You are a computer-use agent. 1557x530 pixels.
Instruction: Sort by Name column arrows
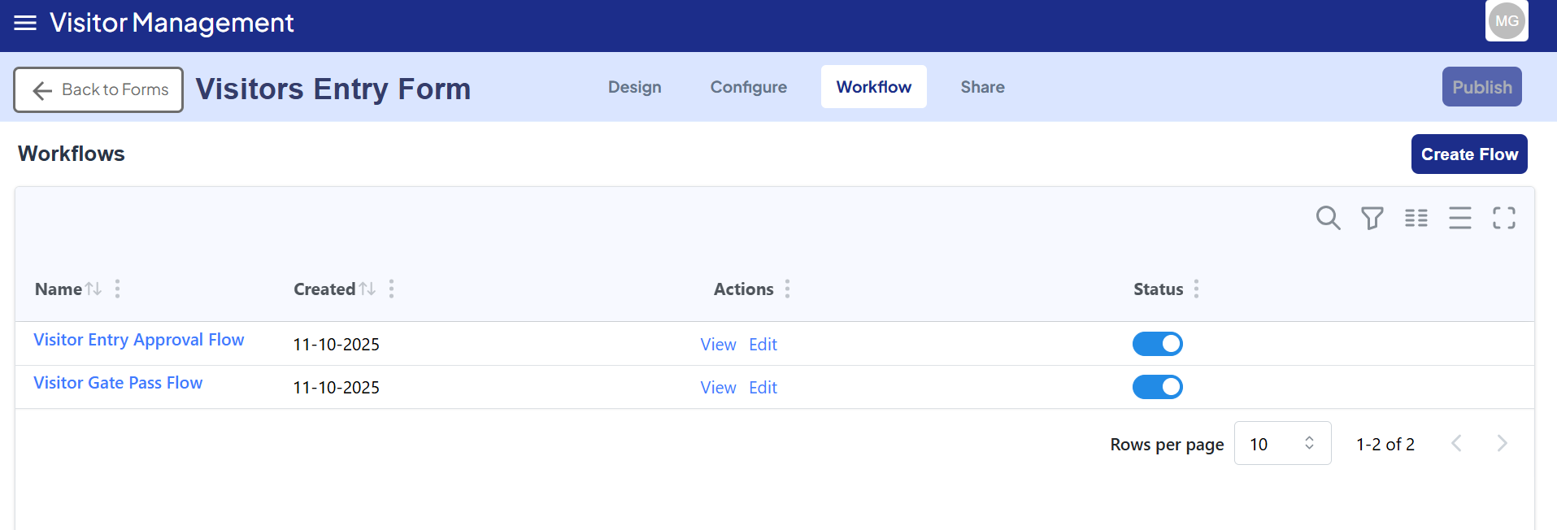coord(94,289)
